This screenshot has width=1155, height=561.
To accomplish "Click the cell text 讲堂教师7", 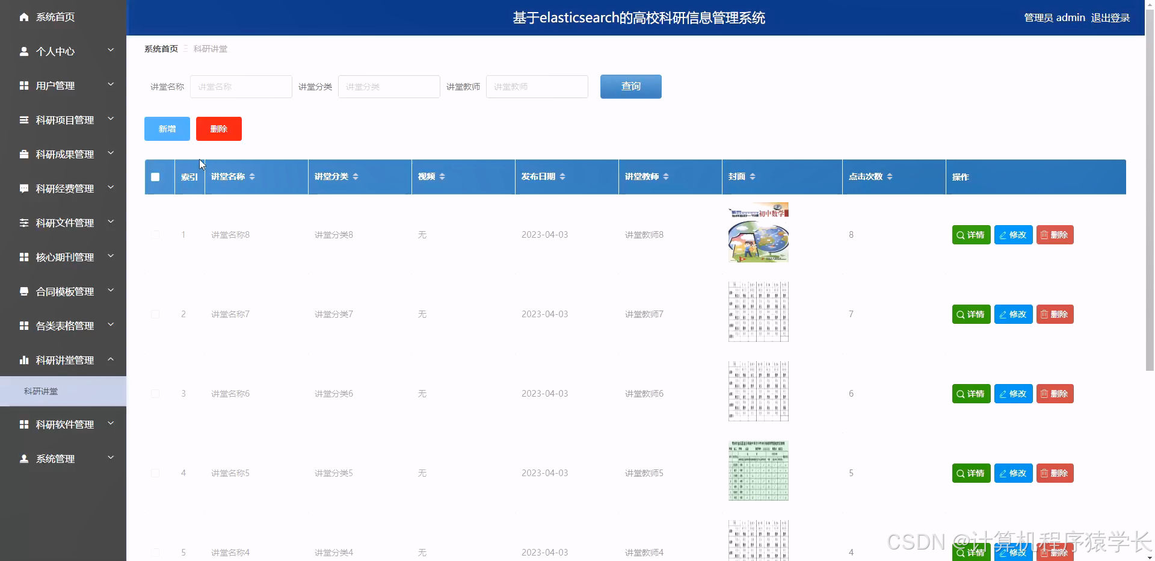I will (x=644, y=314).
